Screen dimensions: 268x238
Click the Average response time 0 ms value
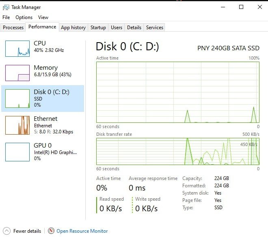click(137, 188)
